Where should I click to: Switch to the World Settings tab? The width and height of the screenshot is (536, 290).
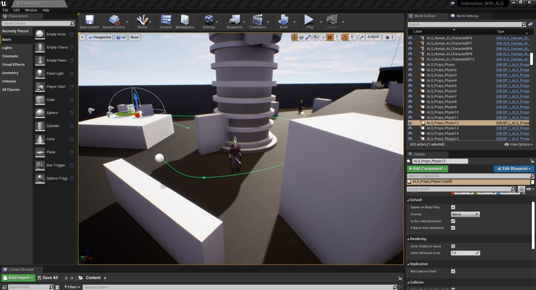pos(467,16)
